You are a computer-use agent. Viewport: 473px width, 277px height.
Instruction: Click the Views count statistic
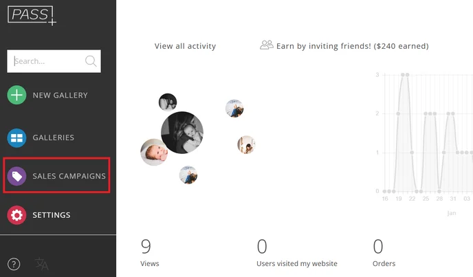coord(149,252)
